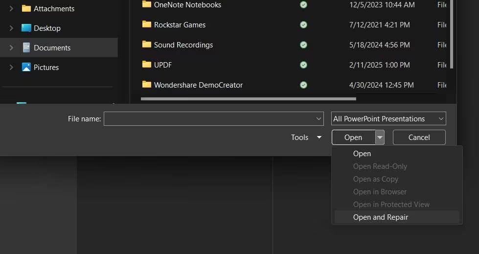Click the Desktop icon in sidebar
The image size is (479, 254).
[x=26, y=28]
